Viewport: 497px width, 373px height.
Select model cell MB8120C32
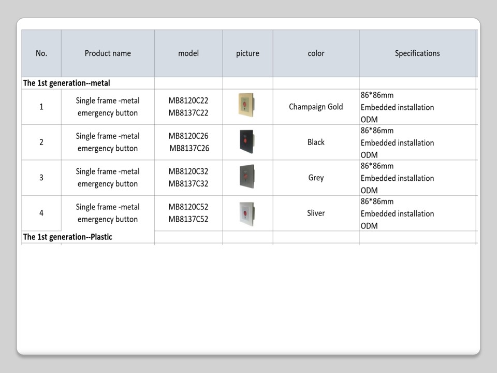188,171
